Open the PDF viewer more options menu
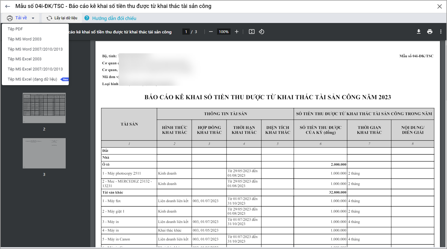This screenshot has width=447, height=249. [x=441, y=32]
